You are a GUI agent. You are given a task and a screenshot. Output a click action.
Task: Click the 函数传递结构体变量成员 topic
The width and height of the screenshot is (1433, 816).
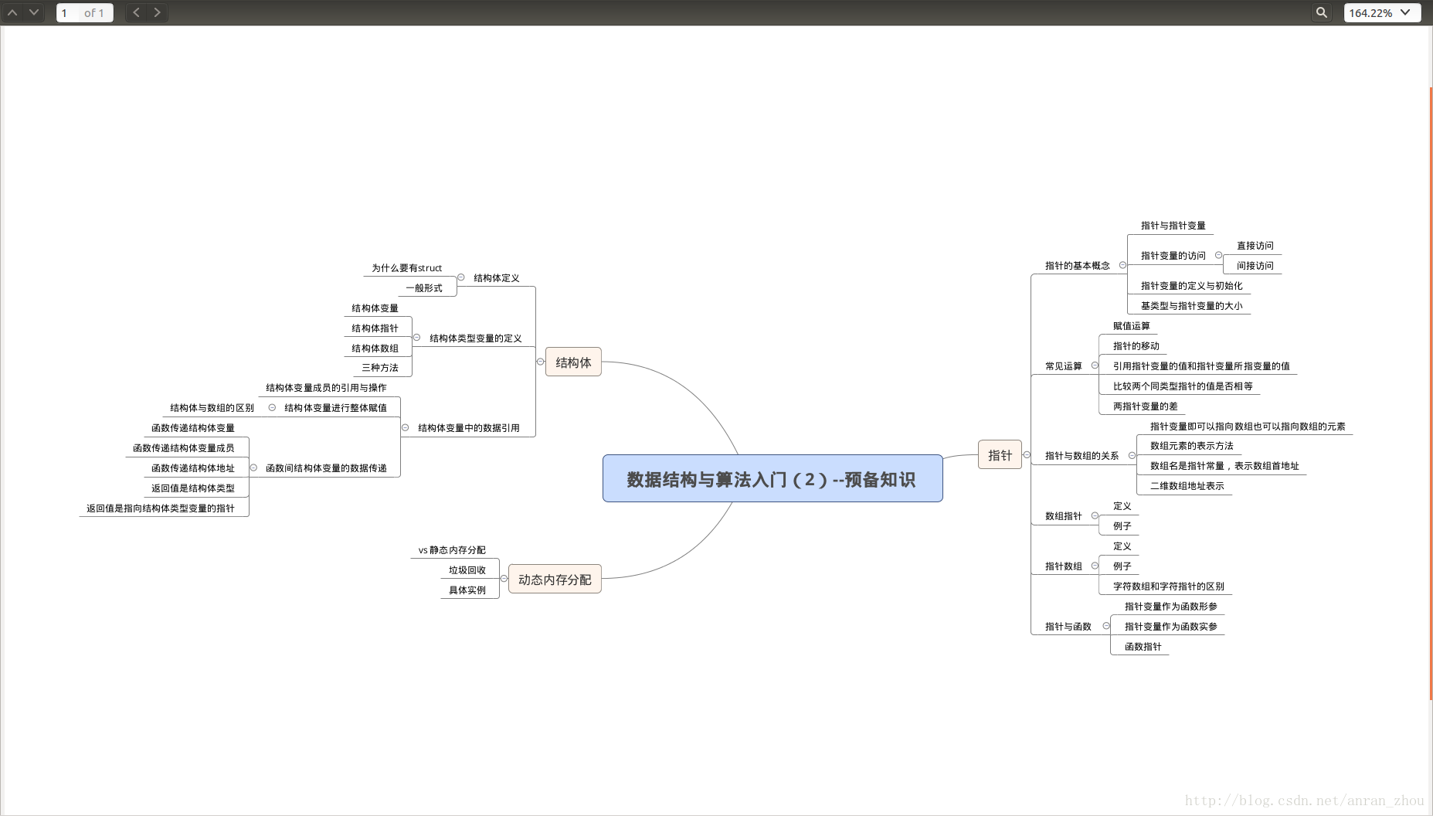184,448
